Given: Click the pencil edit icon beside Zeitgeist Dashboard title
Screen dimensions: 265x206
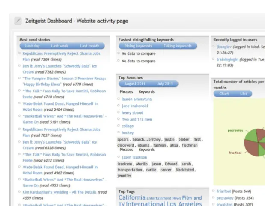Looking at the screenshot, I should [x=18, y=21].
